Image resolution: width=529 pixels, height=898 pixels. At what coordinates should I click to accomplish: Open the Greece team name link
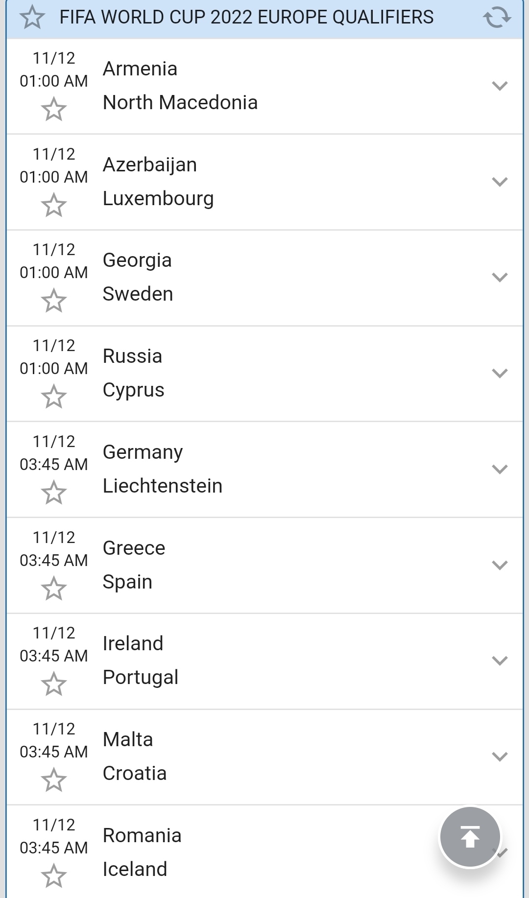pos(134,548)
